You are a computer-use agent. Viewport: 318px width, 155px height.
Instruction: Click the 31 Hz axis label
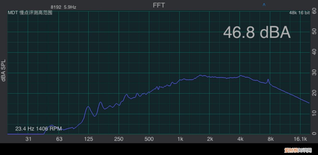(x=29, y=139)
